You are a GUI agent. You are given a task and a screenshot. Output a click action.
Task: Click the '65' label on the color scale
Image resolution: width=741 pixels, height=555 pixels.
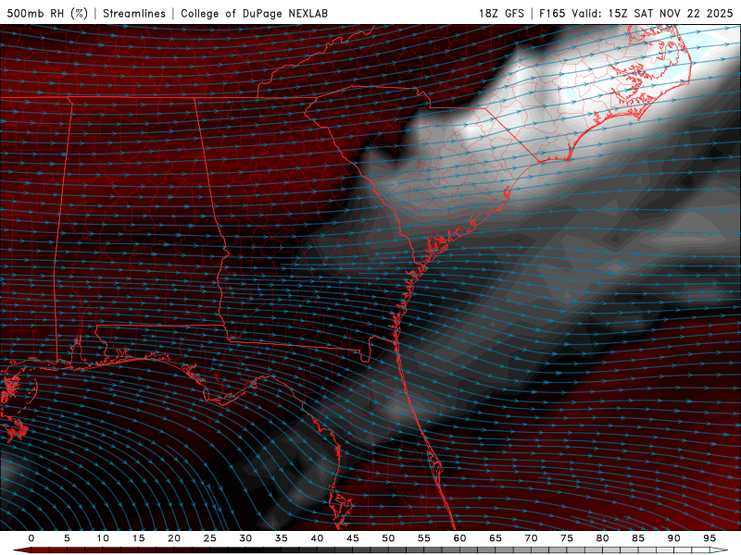coord(496,538)
